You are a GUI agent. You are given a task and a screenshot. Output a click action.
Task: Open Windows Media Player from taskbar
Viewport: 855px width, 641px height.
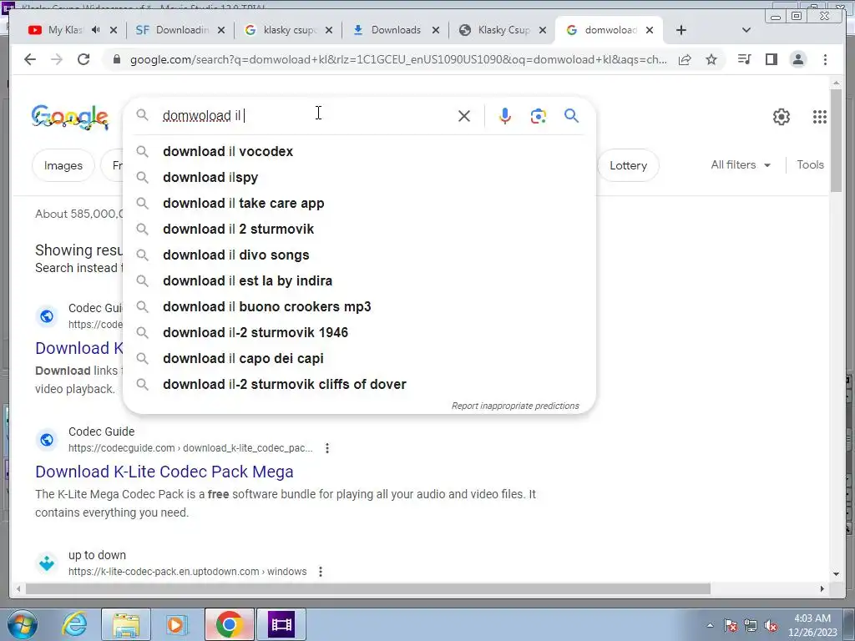pos(176,624)
